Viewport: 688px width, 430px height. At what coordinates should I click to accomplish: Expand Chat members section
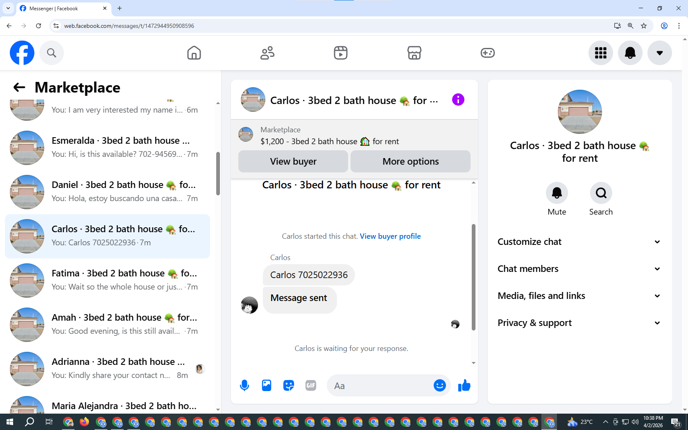579,269
